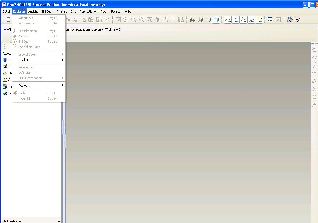The height and width of the screenshot is (223, 318).
Task: Open the Einfügen menu in menu bar
Action: click(x=47, y=12)
